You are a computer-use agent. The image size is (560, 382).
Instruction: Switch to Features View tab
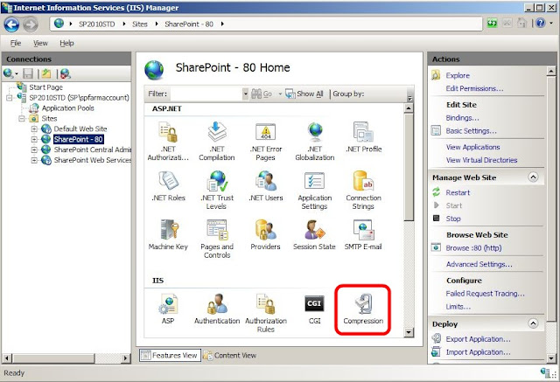[x=170, y=355]
